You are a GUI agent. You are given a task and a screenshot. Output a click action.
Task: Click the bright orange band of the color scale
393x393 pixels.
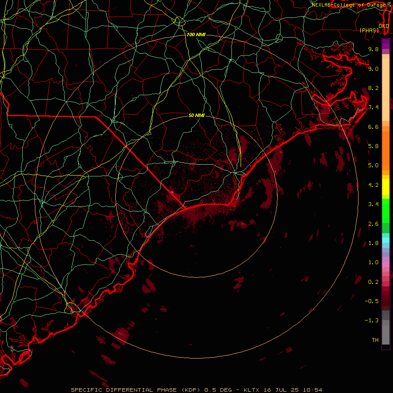(x=386, y=150)
